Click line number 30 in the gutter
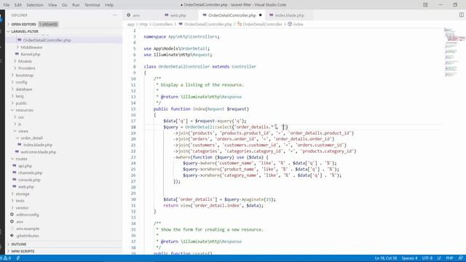The height and width of the screenshot is (262, 466). (x=133, y=199)
